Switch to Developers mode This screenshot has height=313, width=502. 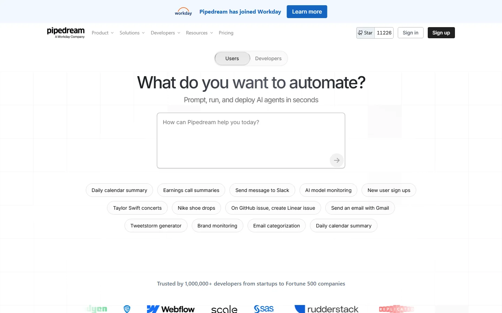pos(268,58)
